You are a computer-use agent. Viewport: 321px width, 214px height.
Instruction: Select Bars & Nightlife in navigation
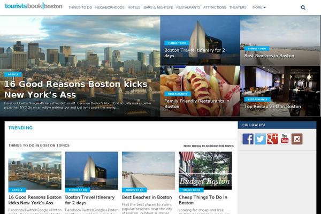(158, 8)
